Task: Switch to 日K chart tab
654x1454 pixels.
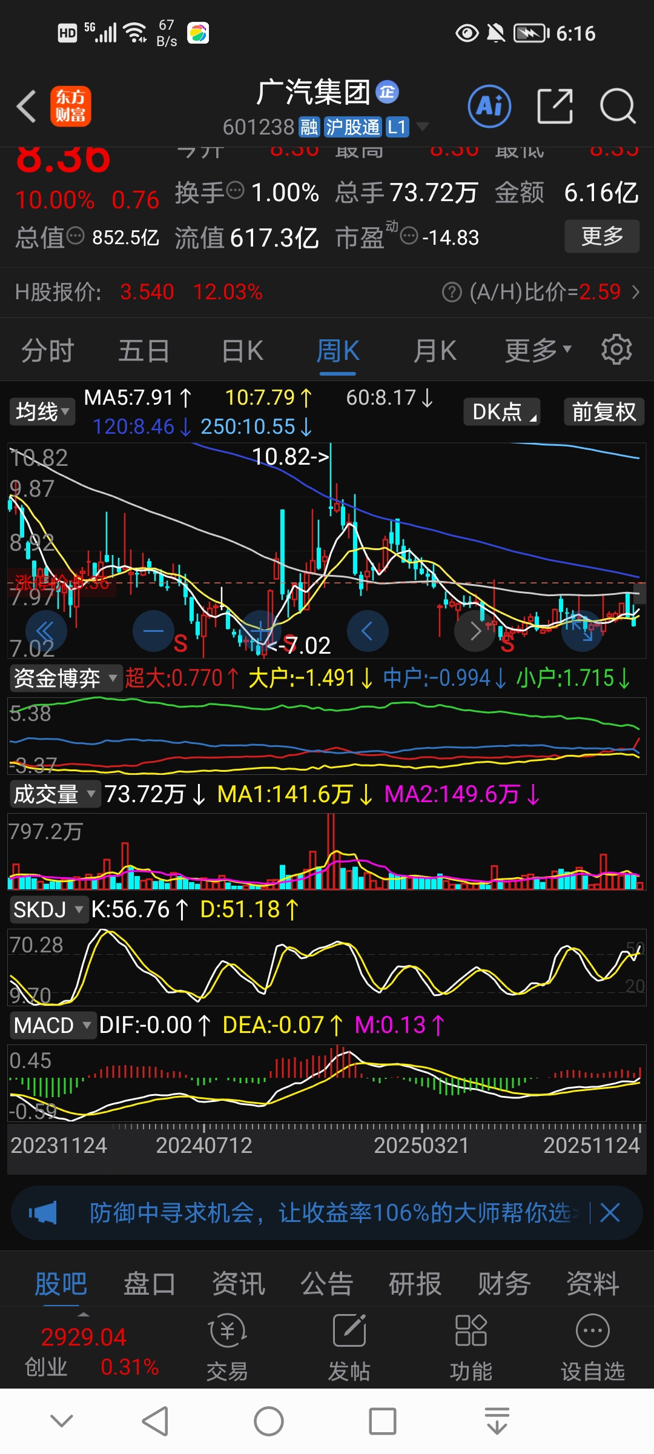Action: point(242,350)
